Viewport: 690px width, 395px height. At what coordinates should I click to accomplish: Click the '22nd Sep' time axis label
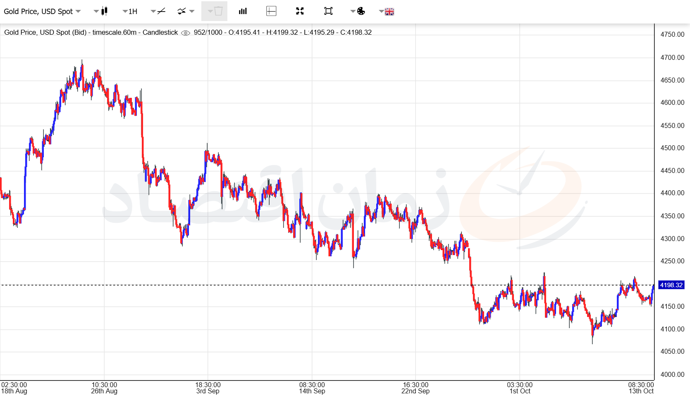tap(415, 391)
